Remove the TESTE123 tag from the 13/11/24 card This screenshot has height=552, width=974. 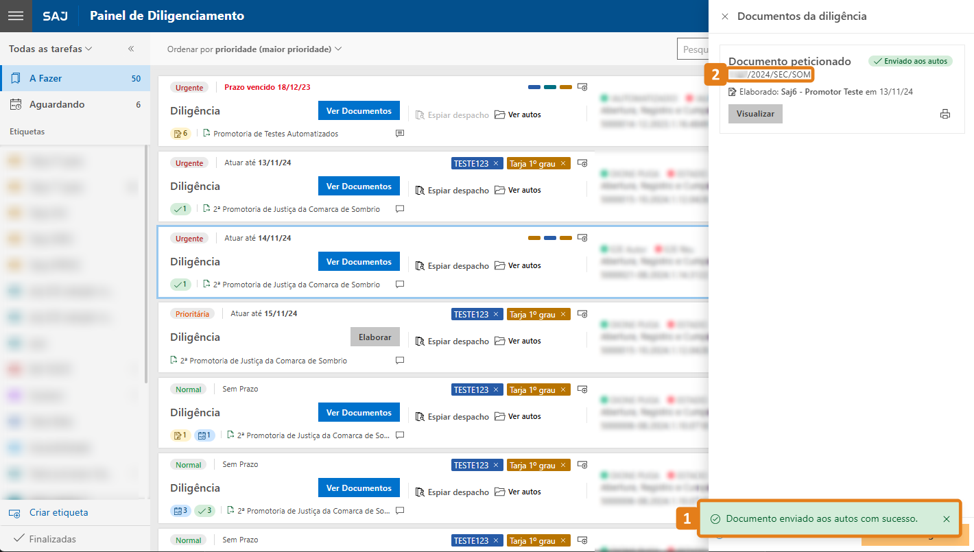496,163
